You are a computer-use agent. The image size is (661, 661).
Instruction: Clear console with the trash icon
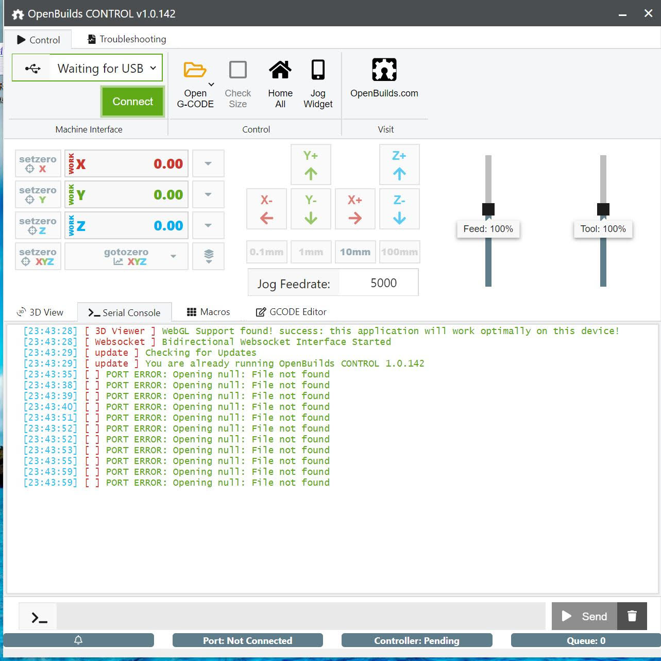(632, 616)
